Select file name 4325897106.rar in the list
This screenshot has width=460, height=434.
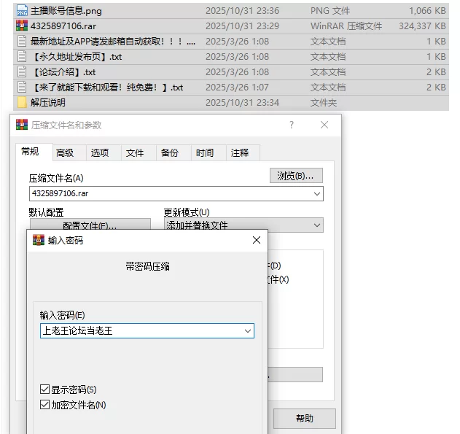coord(63,26)
